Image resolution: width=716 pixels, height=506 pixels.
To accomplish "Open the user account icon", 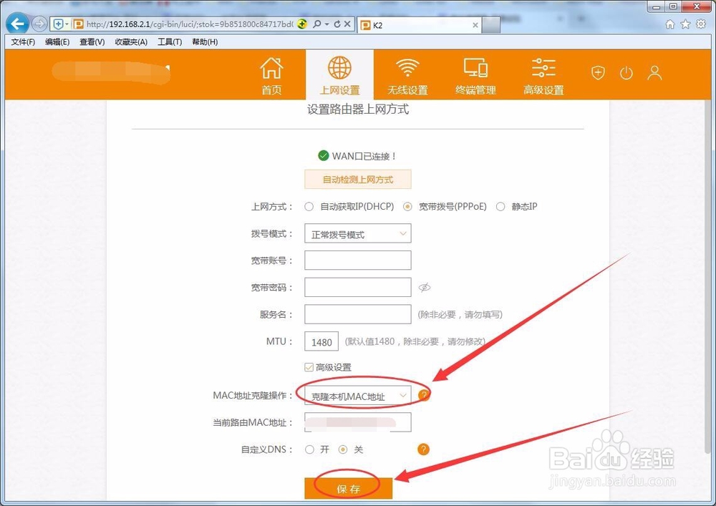I will [x=654, y=72].
